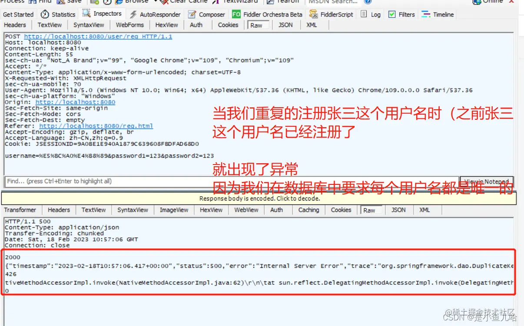Open the WebForms inspector tab
Viewport: 524px width, 326px height.
point(129,25)
